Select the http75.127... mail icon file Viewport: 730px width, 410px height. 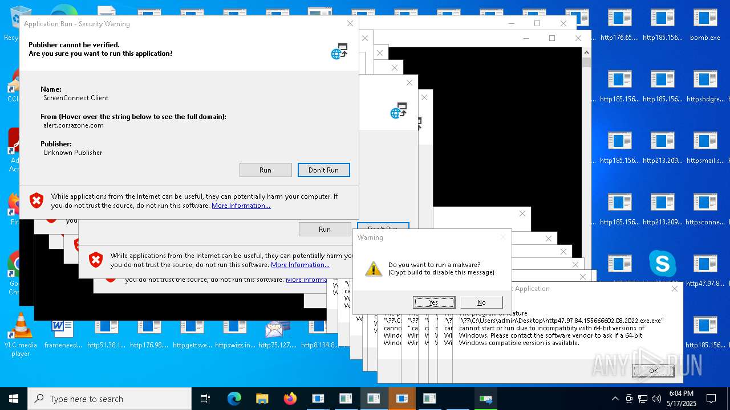277,334
